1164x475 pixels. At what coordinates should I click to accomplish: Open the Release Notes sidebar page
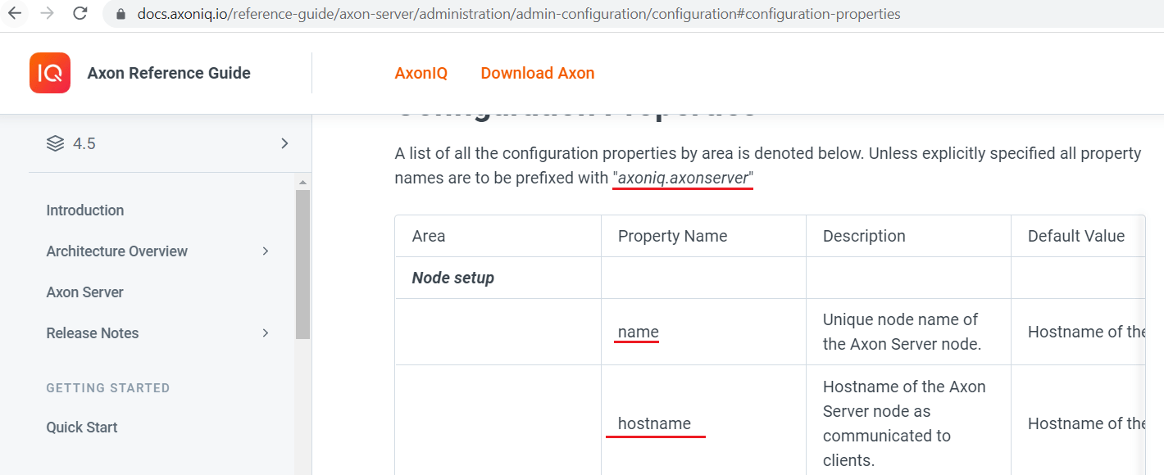pyautogui.click(x=93, y=333)
